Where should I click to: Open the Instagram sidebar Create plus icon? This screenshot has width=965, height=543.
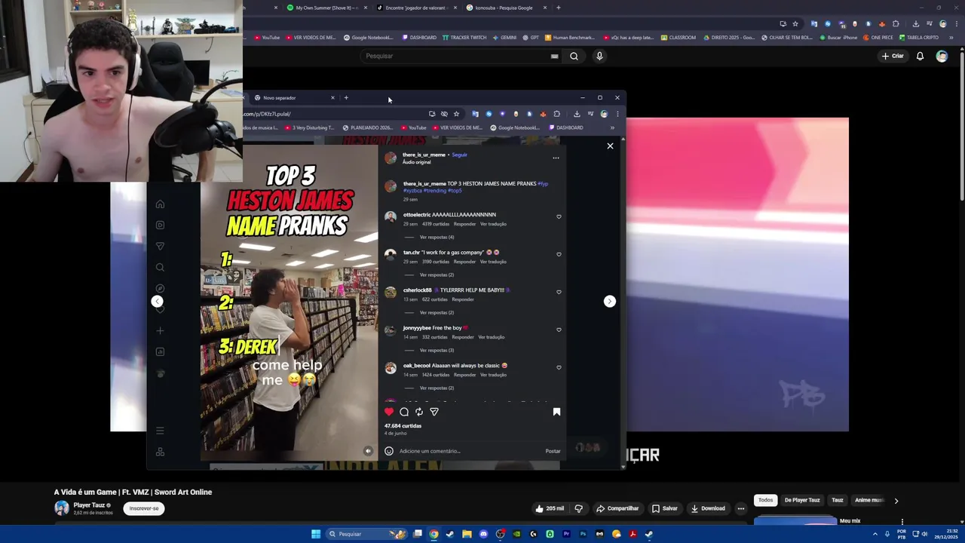tap(160, 330)
